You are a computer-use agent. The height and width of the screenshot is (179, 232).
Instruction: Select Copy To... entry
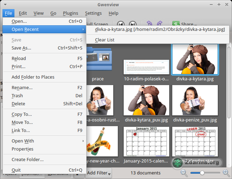click(44, 114)
